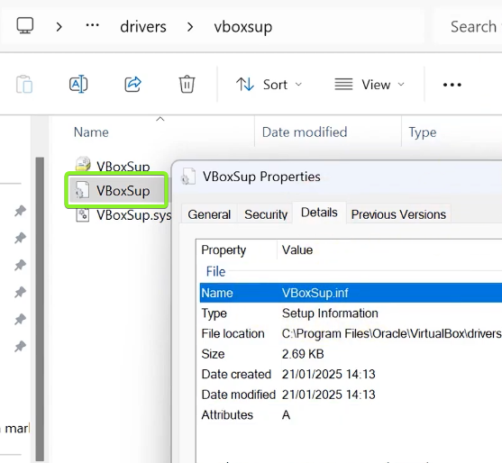Switch to the Security tab in Properties
Viewport: 502px width, 463px height.
tap(266, 214)
